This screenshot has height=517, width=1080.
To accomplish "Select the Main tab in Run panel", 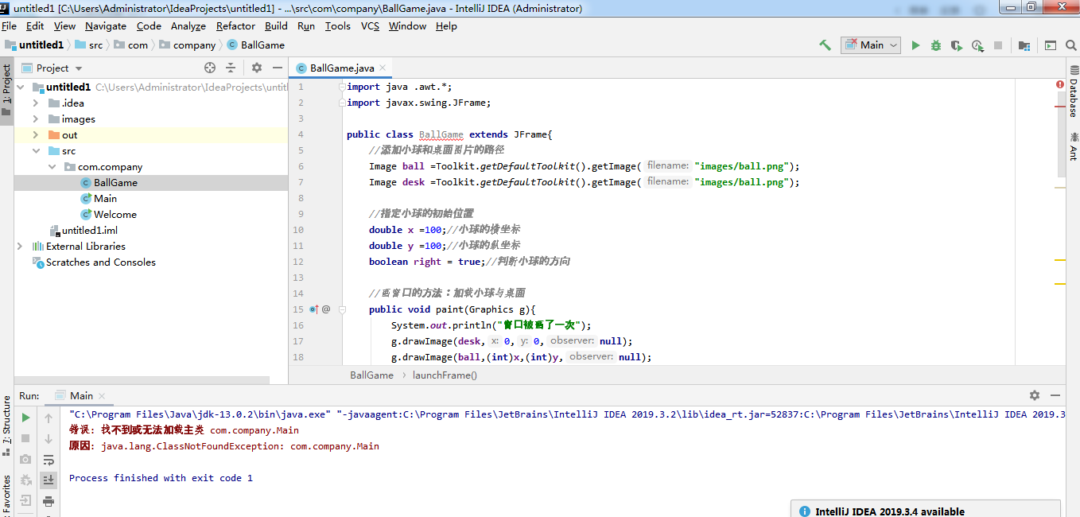I will click(81, 395).
